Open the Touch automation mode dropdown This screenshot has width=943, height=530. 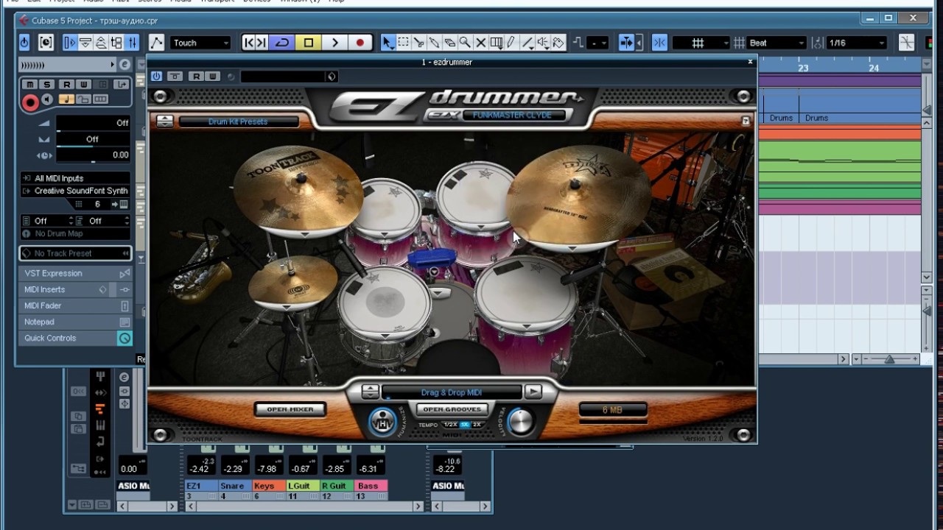[200, 43]
